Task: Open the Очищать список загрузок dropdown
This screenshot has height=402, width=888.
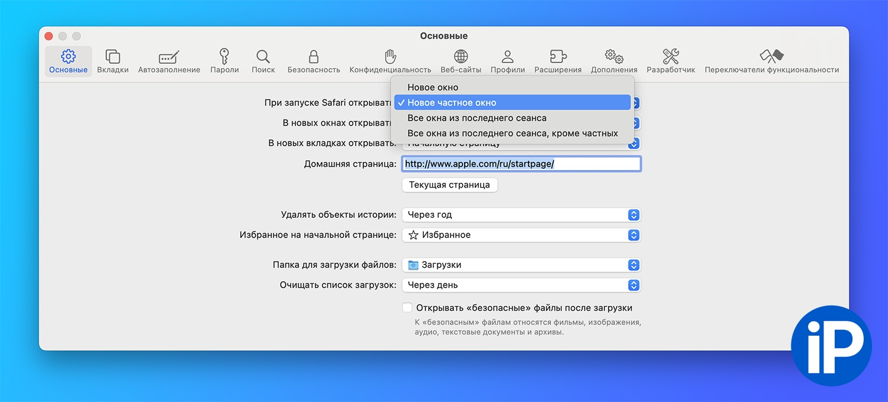Action: click(x=521, y=285)
